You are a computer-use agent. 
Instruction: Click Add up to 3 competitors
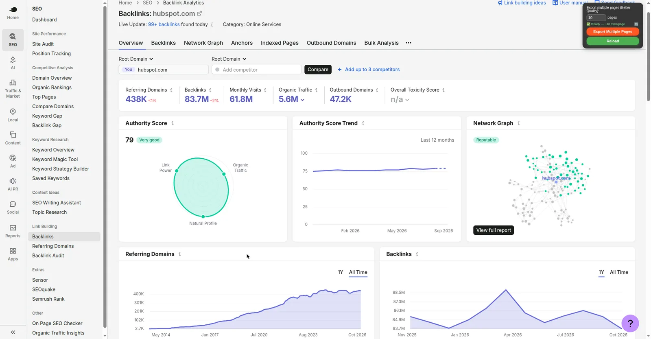pyautogui.click(x=369, y=70)
